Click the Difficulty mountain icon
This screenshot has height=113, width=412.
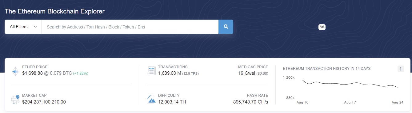[151, 99]
